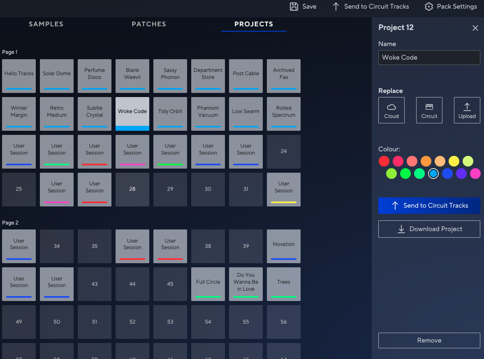Image resolution: width=484 pixels, height=359 pixels.
Task: Switch to the PATCHES tab
Action: coord(149,24)
